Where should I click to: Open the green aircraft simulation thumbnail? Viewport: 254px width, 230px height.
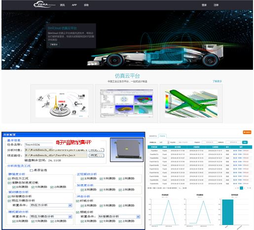191,104
